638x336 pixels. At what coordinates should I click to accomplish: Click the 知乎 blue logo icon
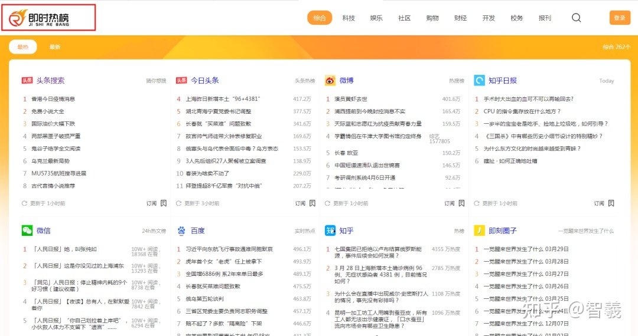pyautogui.click(x=330, y=230)
